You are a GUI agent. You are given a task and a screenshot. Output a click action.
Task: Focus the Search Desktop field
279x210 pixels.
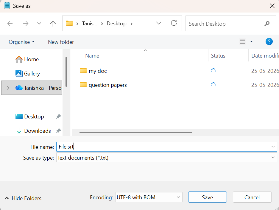[230, 24]
